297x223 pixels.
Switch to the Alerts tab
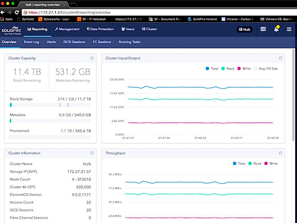[x=51, y=42]
